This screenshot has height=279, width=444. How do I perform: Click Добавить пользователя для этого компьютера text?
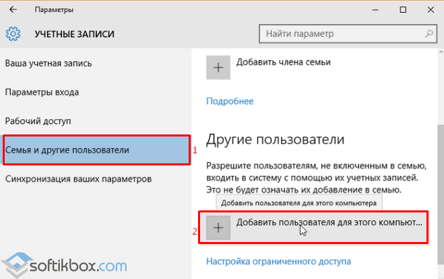pyautogui.click(x=329, y=222)
